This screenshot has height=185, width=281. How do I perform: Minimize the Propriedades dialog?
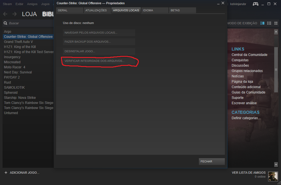(218, 4)
